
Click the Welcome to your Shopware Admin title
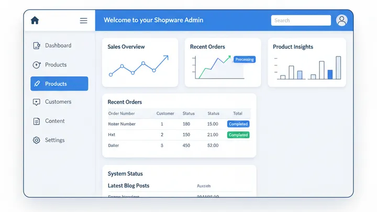[x=153, y=20]
